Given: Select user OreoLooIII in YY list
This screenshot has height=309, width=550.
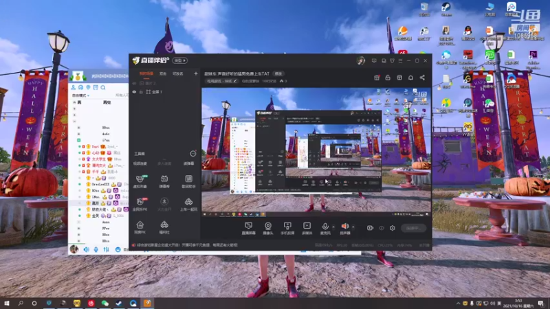Looking at the screenshot, I should point(100,184).
